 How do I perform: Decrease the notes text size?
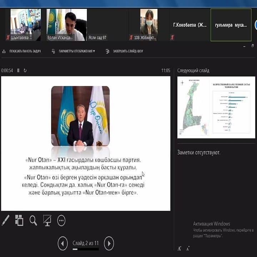[x=188, y=248]
